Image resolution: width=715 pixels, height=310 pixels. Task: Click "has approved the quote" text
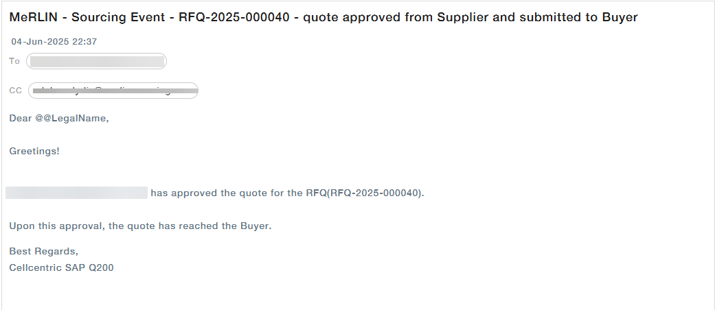click(x=204, y=193)
